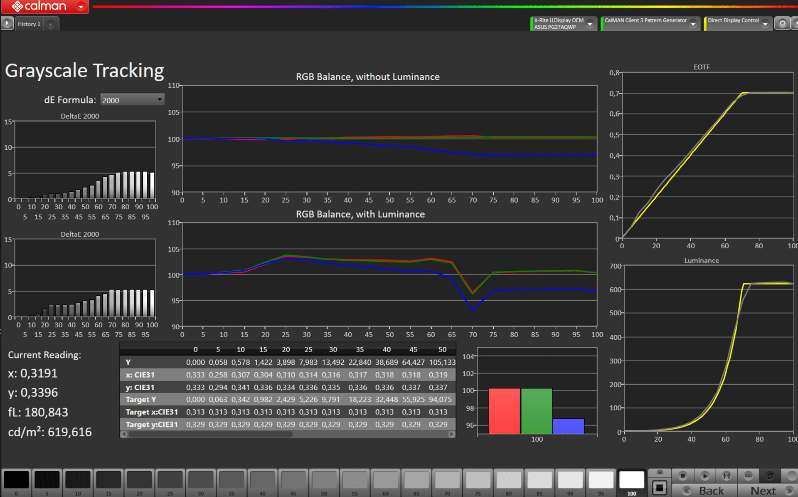Open settings with the gear icon
The height and width of the screenshot is (497, 798).
(x=782, y=23)
